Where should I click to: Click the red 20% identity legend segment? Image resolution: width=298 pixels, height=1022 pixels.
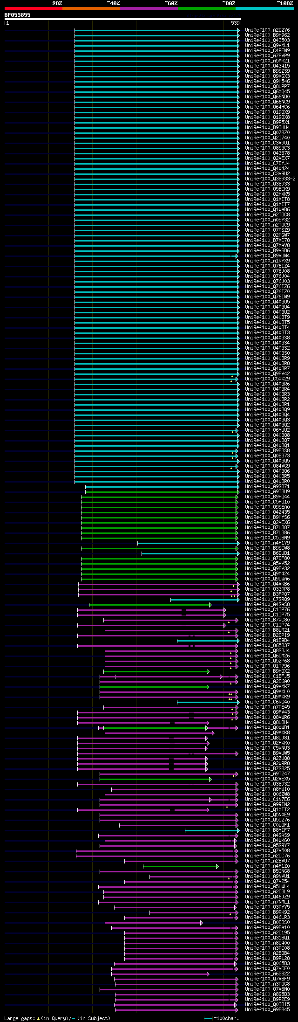[x=34, y=8]
